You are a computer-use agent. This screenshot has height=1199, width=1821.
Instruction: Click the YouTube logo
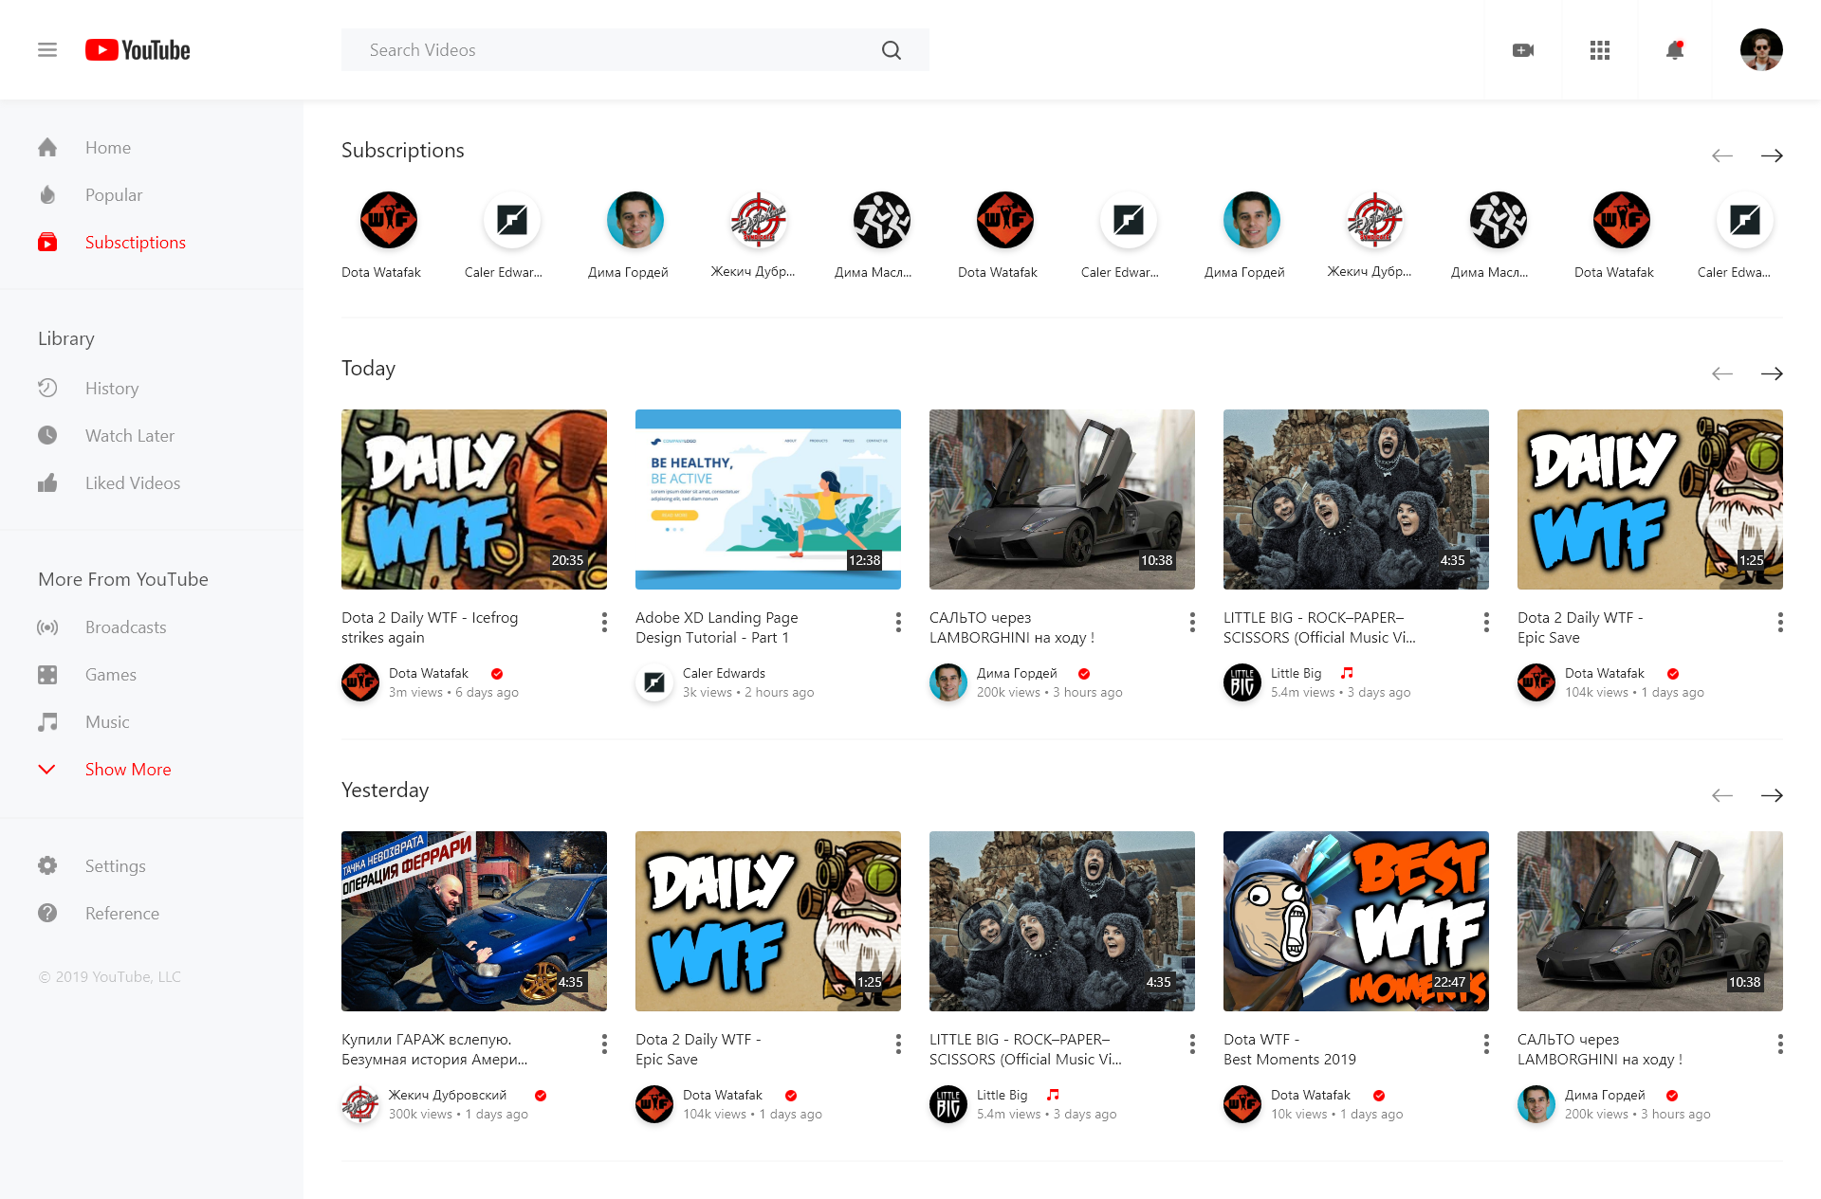tap(138, 50)
